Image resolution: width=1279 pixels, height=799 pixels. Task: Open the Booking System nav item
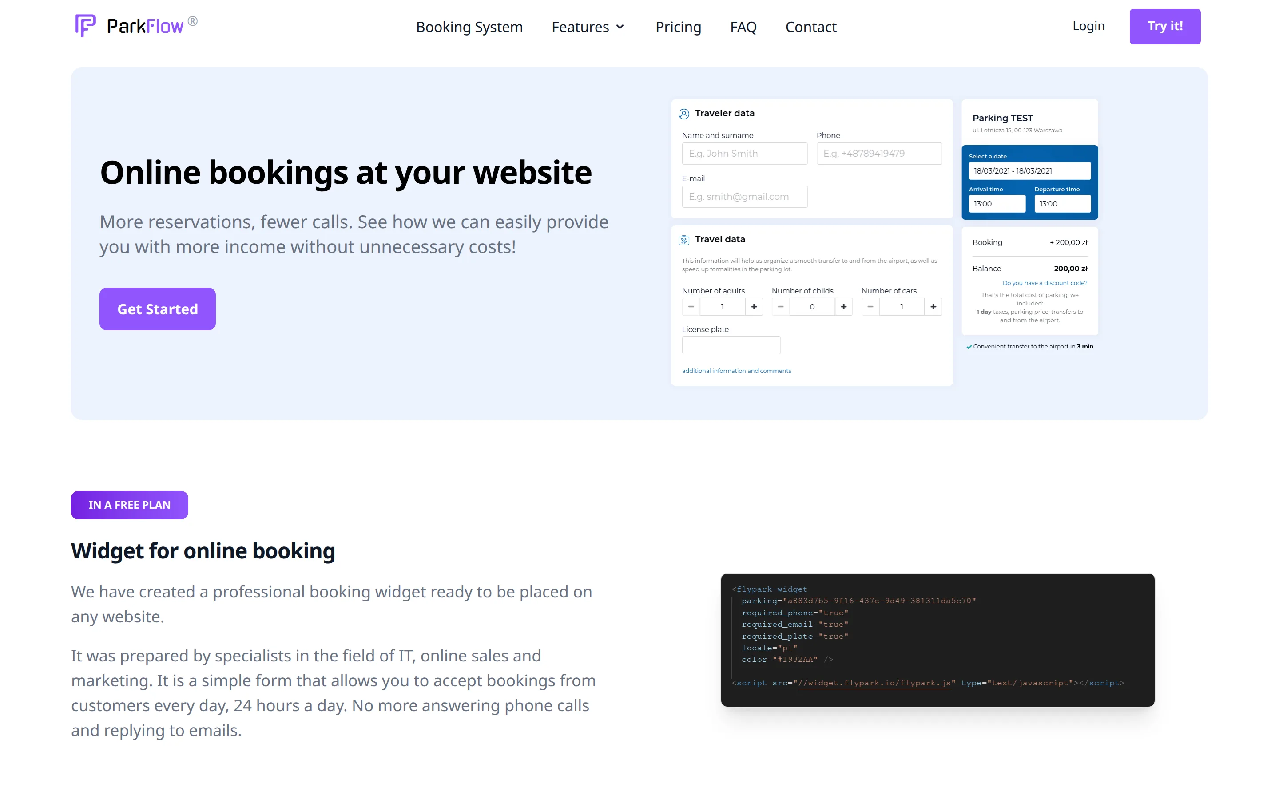(469, 27)
